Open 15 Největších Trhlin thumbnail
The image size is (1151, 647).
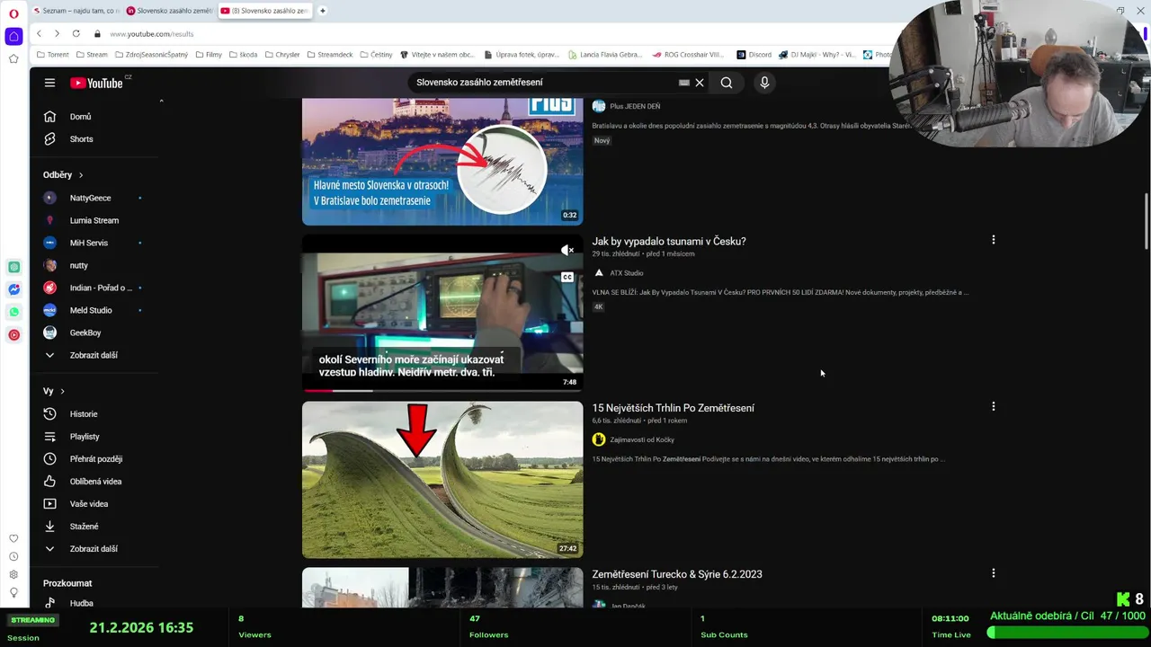[x=442, y=480]
